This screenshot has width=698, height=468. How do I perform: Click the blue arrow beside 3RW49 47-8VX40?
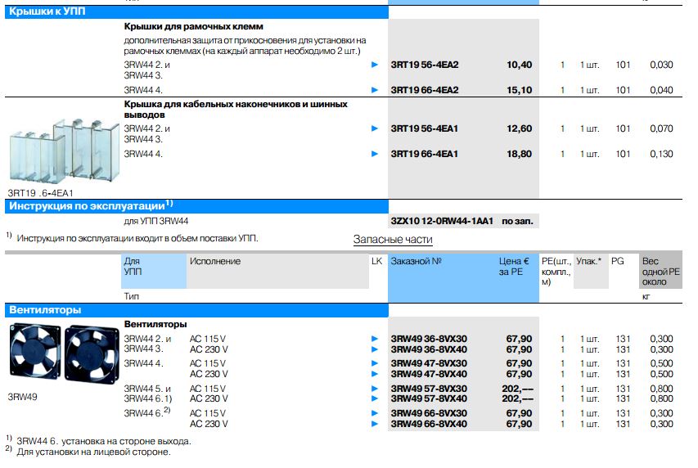point(375,374)
